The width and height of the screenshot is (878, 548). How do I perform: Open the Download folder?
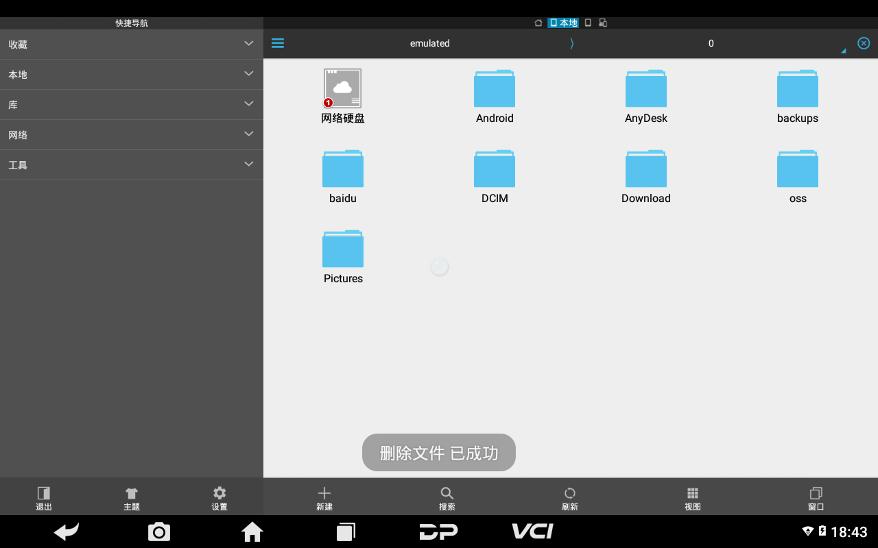click(646, 169)
